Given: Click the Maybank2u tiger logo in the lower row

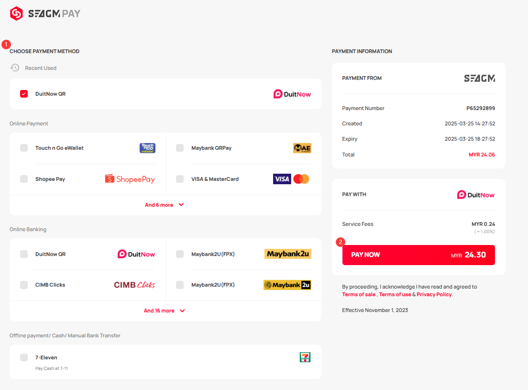Looking at the screenshot, I should (287, 285).
